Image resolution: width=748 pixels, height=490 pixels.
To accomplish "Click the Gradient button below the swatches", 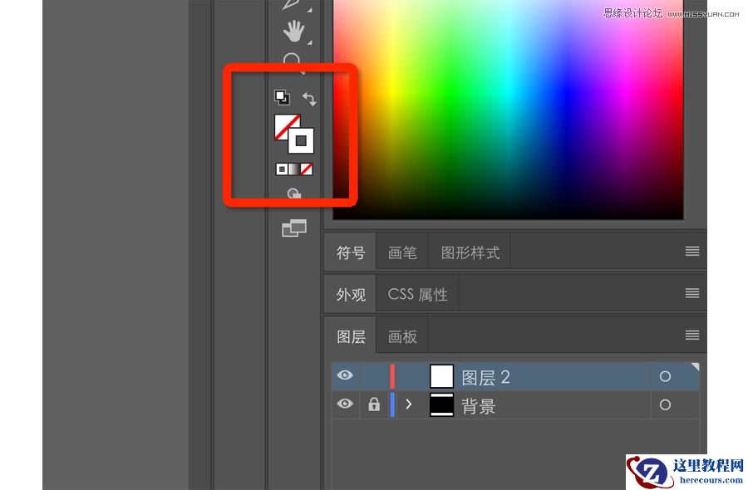I will pyautogui.click(x=293, y=169).
